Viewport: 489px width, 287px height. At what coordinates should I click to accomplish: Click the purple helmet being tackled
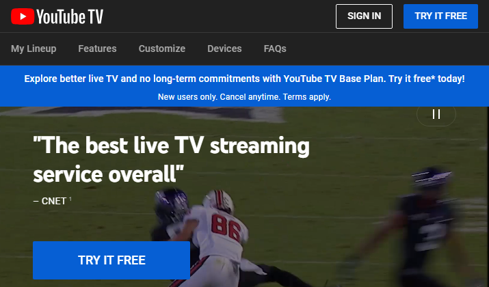(x=172, y=204)
